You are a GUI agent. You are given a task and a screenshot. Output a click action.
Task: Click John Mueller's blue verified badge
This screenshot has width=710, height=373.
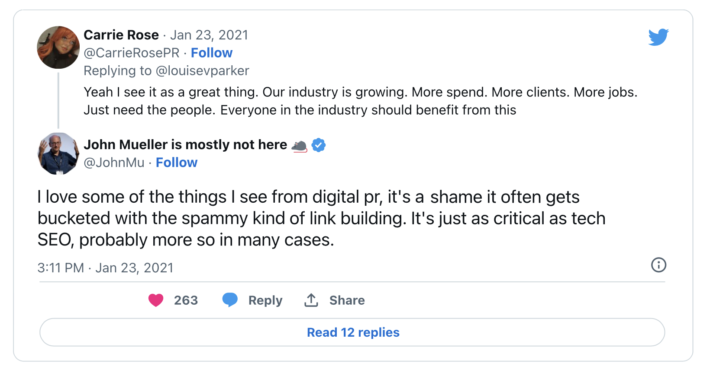319,145
